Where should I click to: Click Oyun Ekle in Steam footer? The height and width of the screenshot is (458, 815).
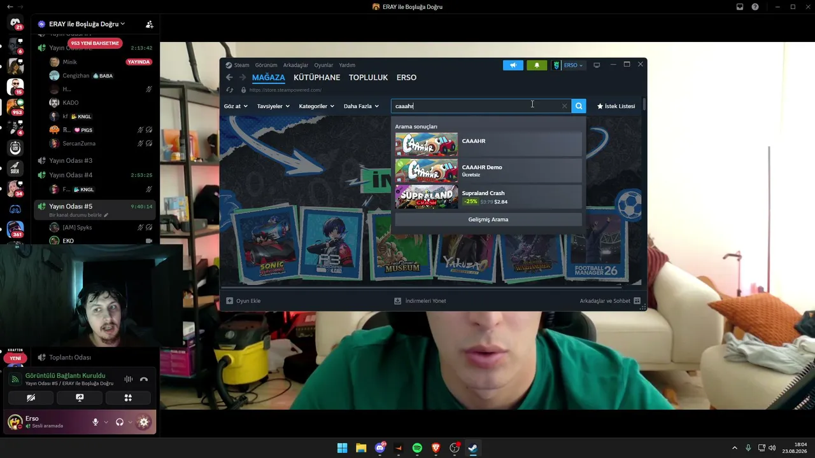243,301
